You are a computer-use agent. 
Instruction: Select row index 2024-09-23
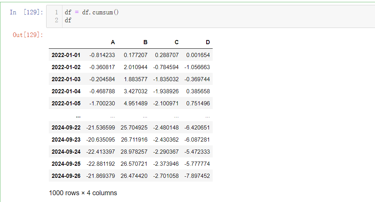coord(66,140)
